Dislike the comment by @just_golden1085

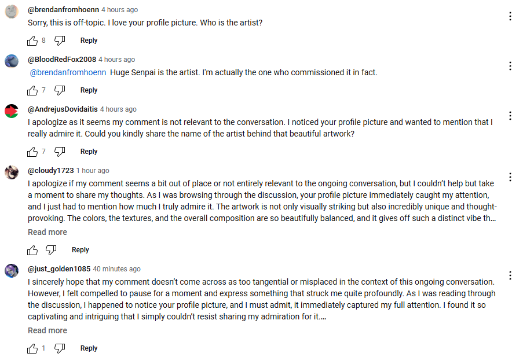click(60, 348)
